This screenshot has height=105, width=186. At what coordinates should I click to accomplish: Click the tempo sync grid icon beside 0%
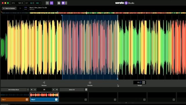144,82
